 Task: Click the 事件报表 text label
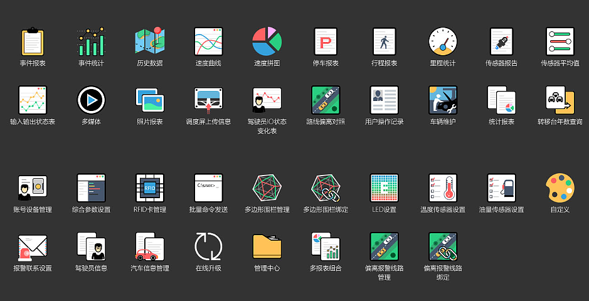click(33, 63)
